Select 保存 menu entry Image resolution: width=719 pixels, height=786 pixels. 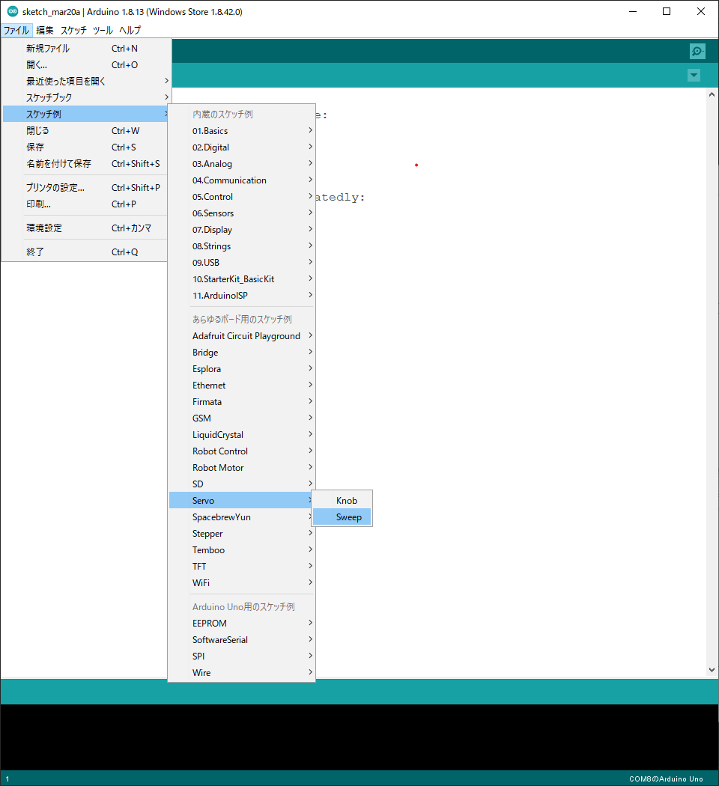point(86,147)
